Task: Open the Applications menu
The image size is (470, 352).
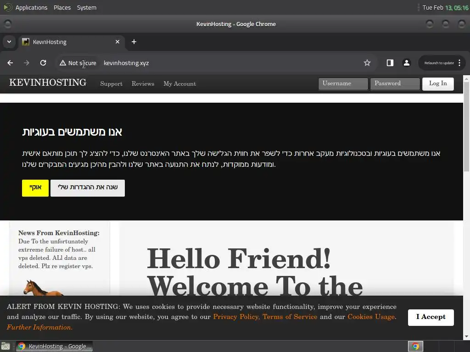Action: coord(31,7)
